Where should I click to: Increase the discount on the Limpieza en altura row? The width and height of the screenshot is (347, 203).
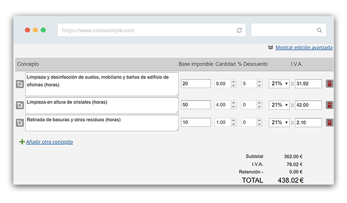tap(260, 103)
